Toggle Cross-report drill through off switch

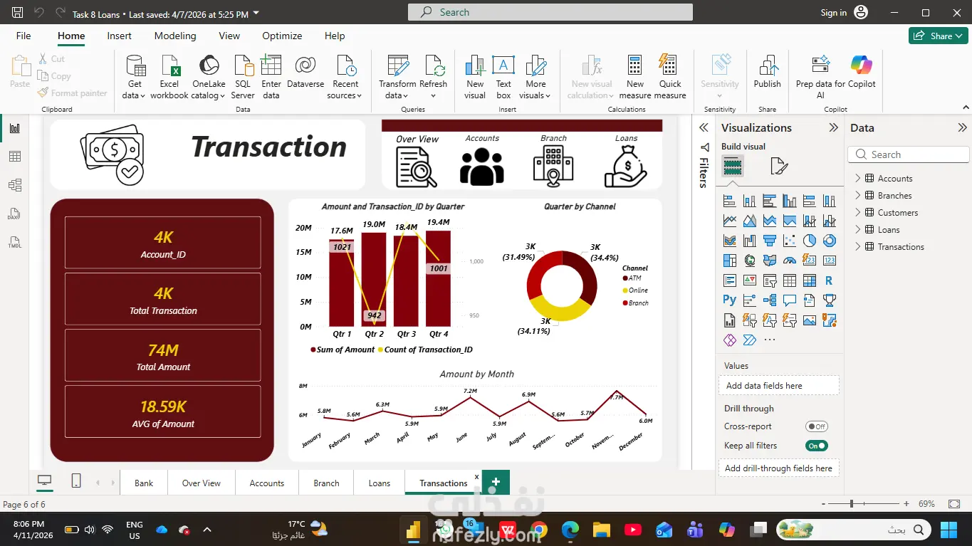816,426
